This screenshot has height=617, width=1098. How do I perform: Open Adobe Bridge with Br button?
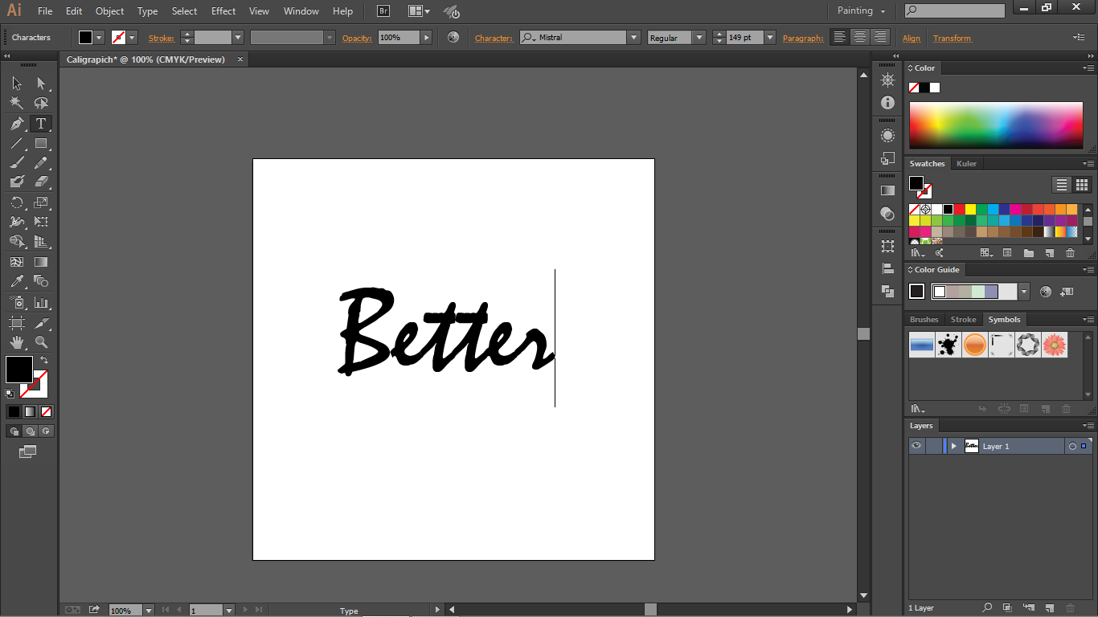tap(383, 11)
